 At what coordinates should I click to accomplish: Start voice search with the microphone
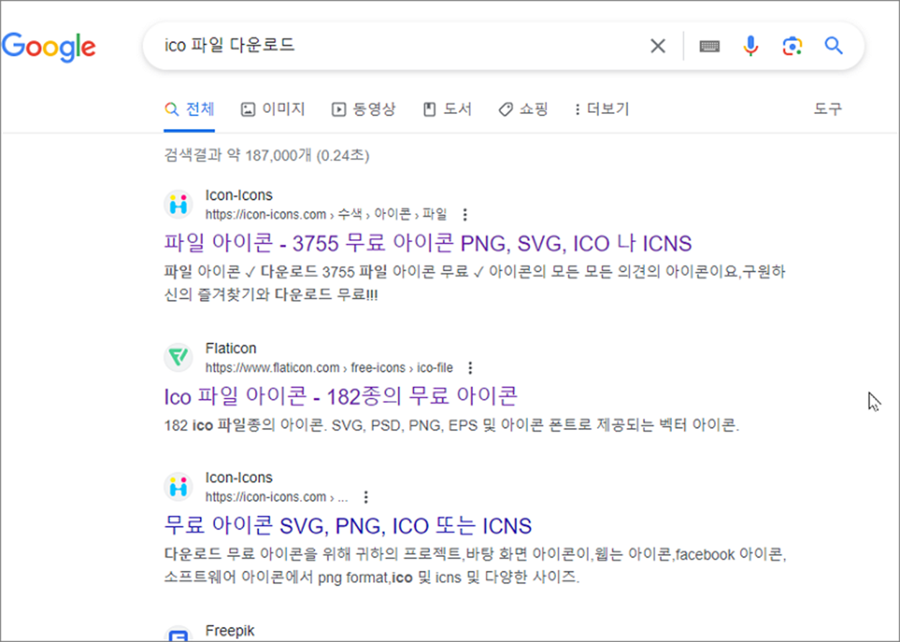point(750,46)
